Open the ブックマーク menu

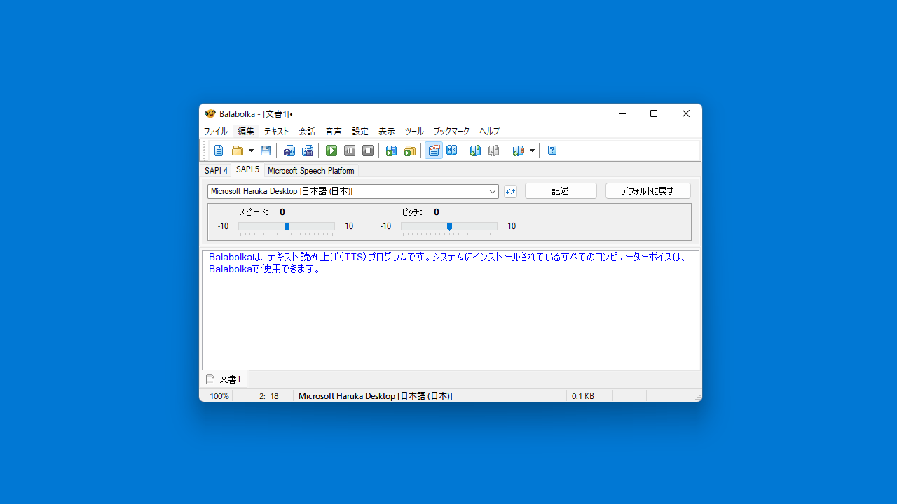click(x=451, y=132)
